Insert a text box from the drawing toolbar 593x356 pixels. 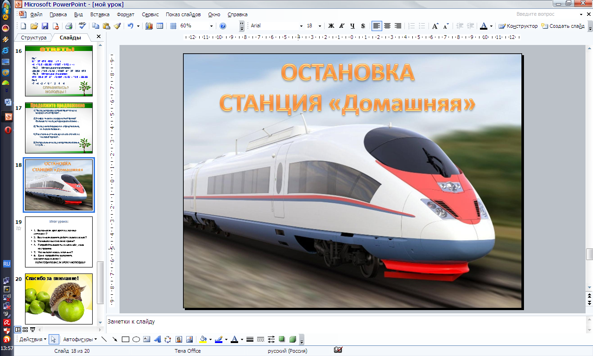(x=146, y=339)
